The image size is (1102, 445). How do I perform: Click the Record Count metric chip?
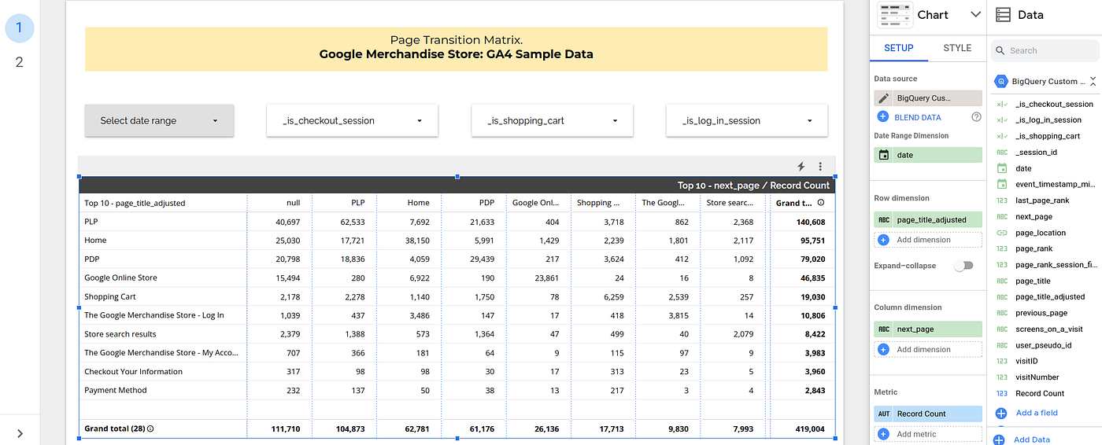(x=928, y=414)
